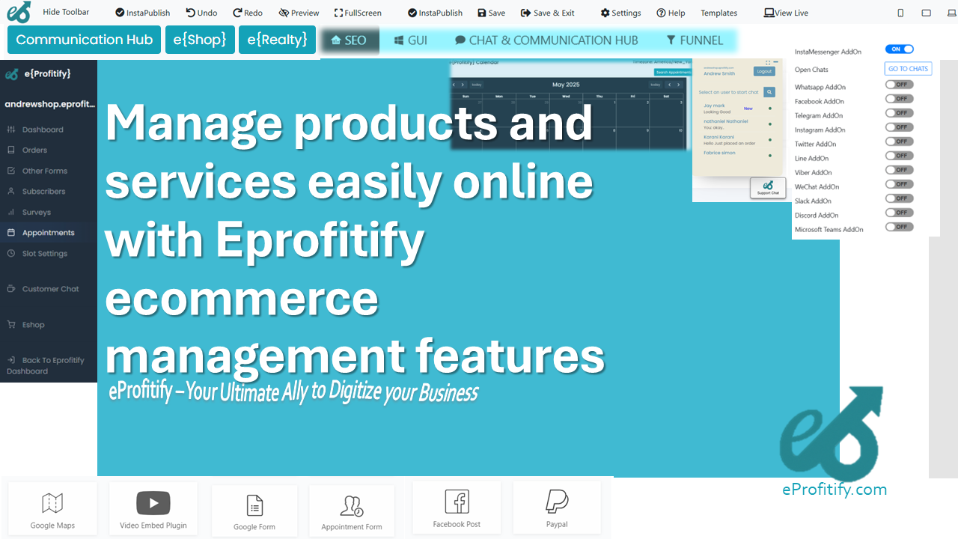Select the Facebook Post plugin
This screenshot has width=958, height=539.
457,508
